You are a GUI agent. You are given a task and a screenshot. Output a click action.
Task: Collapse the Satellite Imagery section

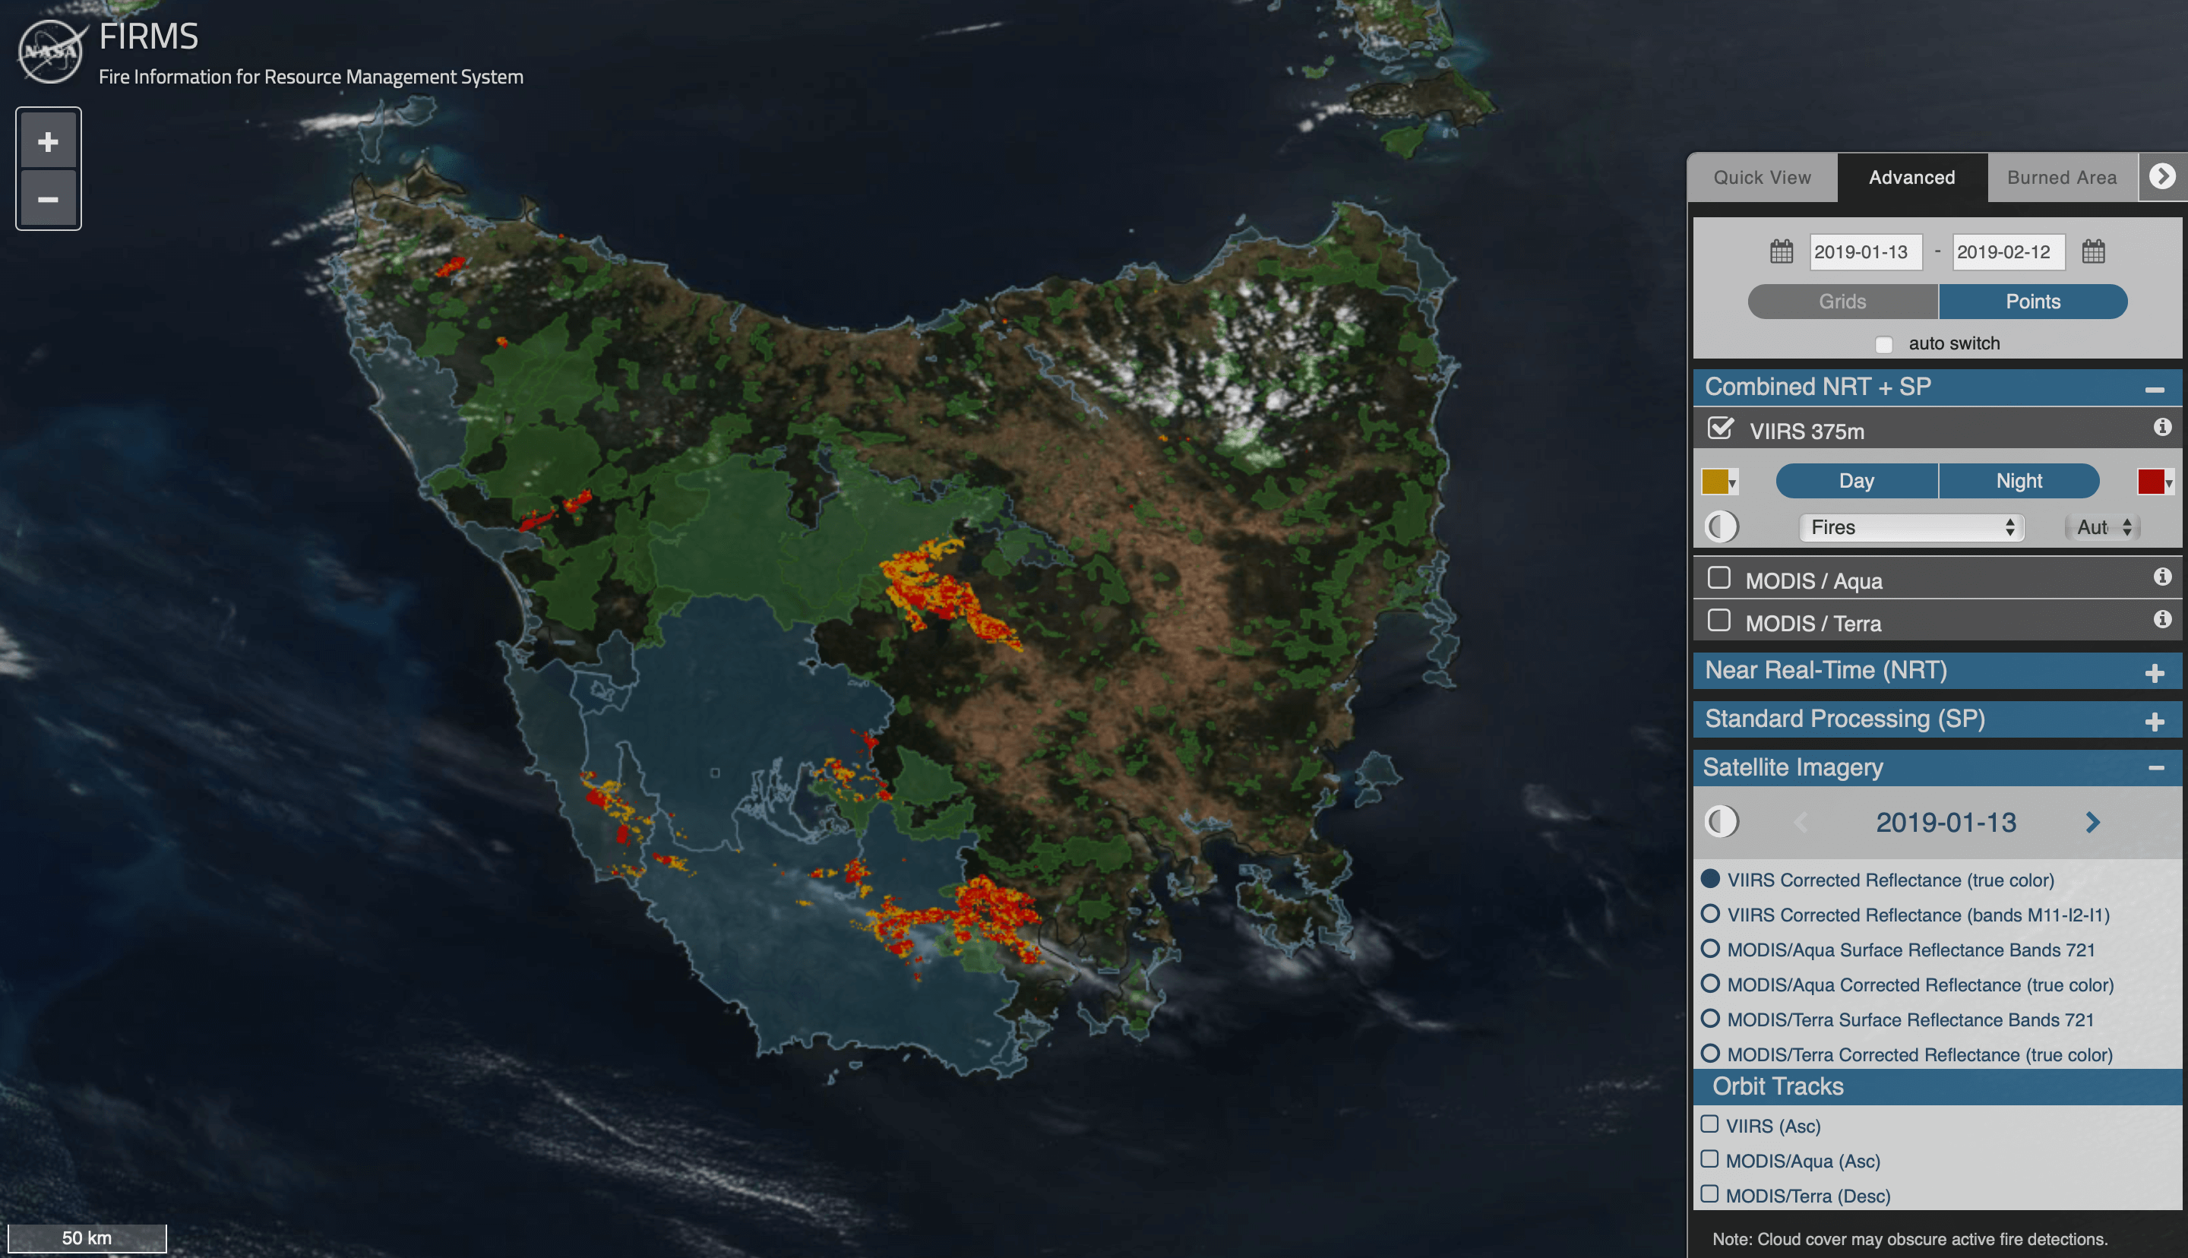point(2156,768)
